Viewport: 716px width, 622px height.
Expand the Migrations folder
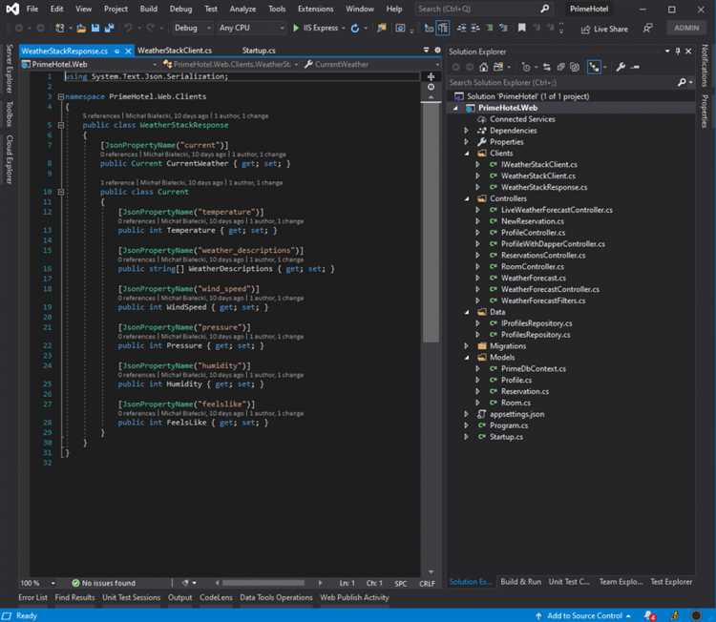click(x=466, y=346)
